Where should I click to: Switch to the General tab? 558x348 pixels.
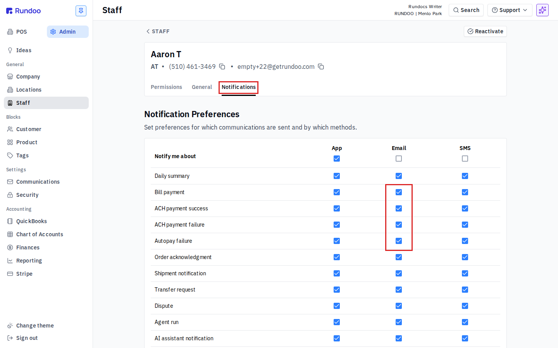[x=202, y=87]
